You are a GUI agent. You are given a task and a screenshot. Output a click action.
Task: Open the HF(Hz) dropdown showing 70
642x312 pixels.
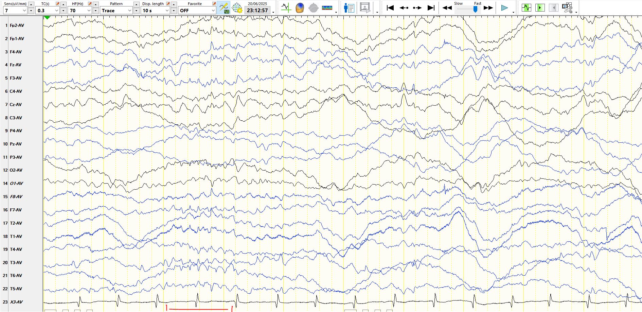tap(80, 11)
